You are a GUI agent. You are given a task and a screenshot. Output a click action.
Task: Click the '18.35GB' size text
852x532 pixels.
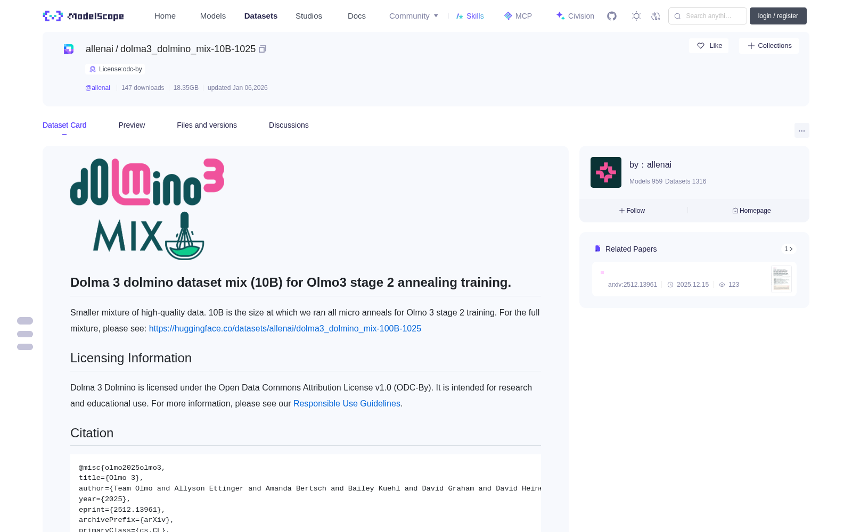point(186,88)
